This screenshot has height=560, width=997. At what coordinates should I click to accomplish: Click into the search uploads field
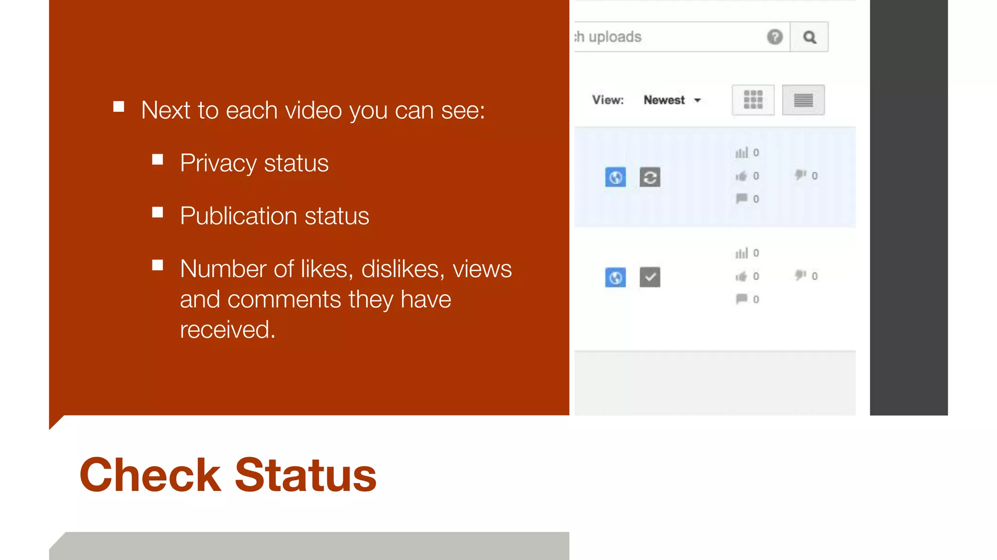(682, 37)
